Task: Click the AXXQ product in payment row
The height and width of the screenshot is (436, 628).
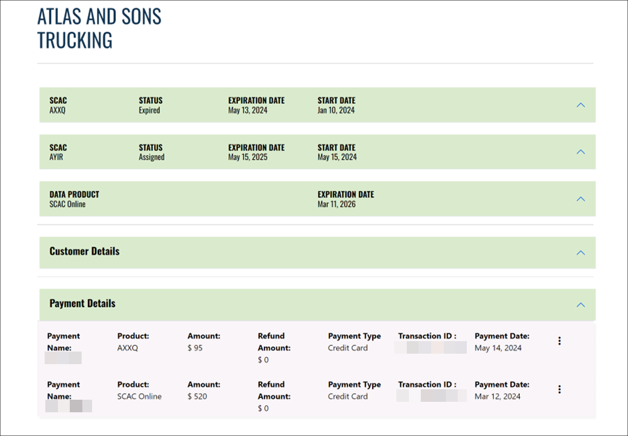Action: pyautogui.click(x=128, y=348)
